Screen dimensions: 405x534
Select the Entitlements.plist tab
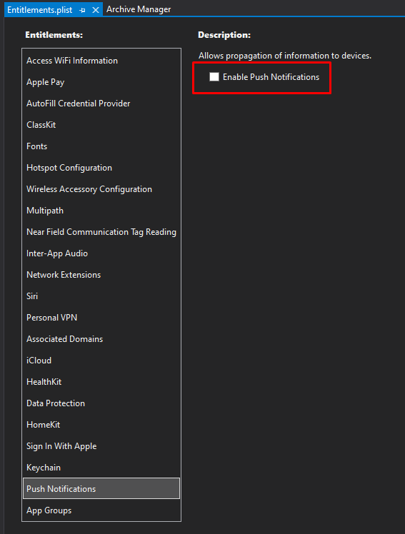(x=39, y=10)
